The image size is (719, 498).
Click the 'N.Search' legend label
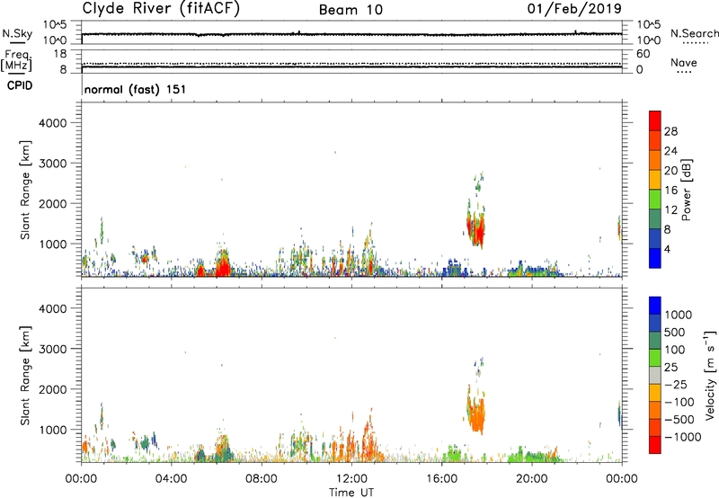695,33
